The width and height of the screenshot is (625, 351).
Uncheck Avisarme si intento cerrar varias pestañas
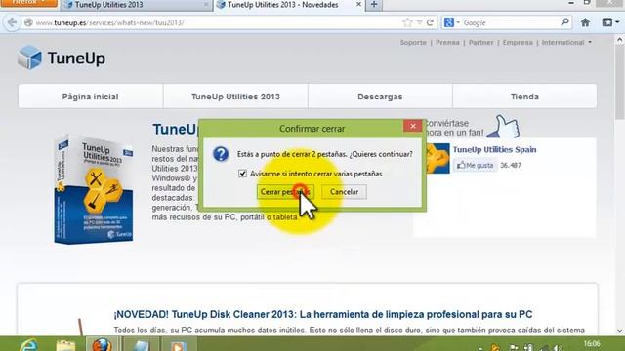(x=242, y=174)
